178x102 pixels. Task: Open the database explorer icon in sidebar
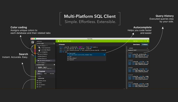pyautogui.click(x=33, y=42)
